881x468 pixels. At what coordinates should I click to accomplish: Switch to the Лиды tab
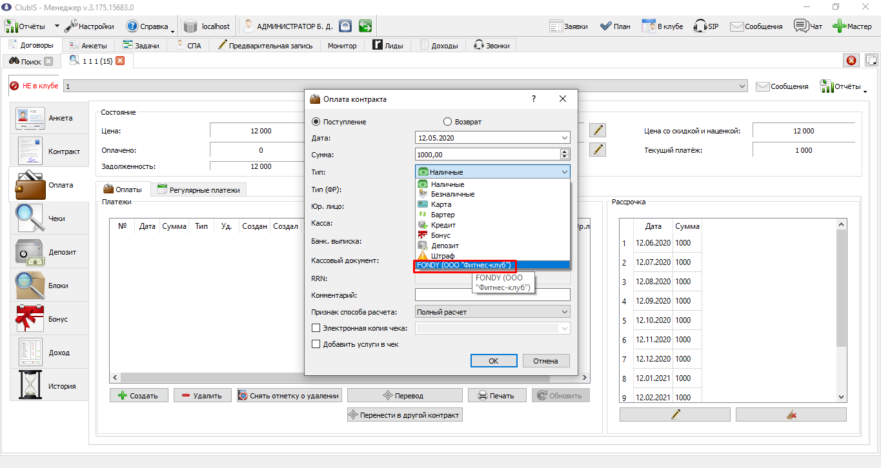click(389, 46)
